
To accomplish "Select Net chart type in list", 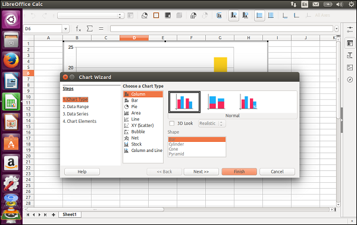I will pos(143,138).
